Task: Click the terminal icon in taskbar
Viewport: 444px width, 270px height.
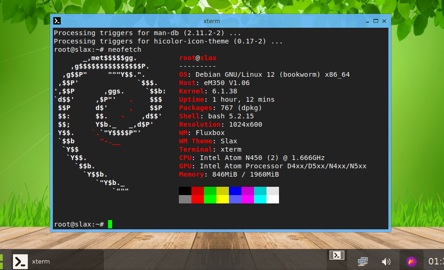Action: pos(20,262)
